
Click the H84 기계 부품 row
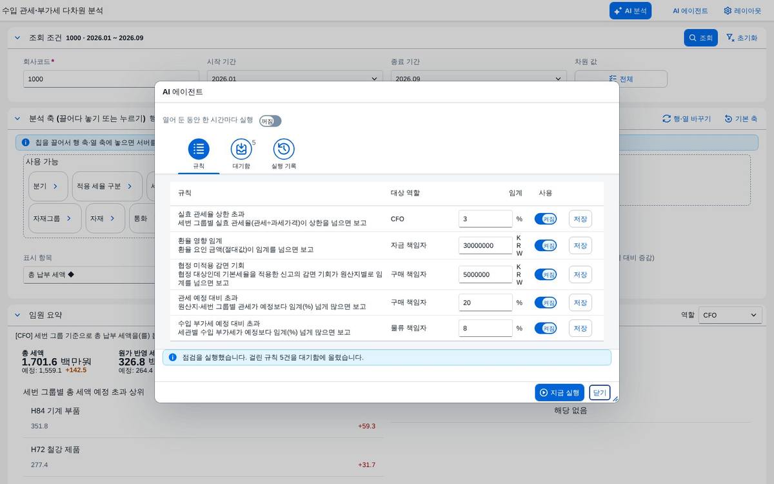click(x=203, y=418)
